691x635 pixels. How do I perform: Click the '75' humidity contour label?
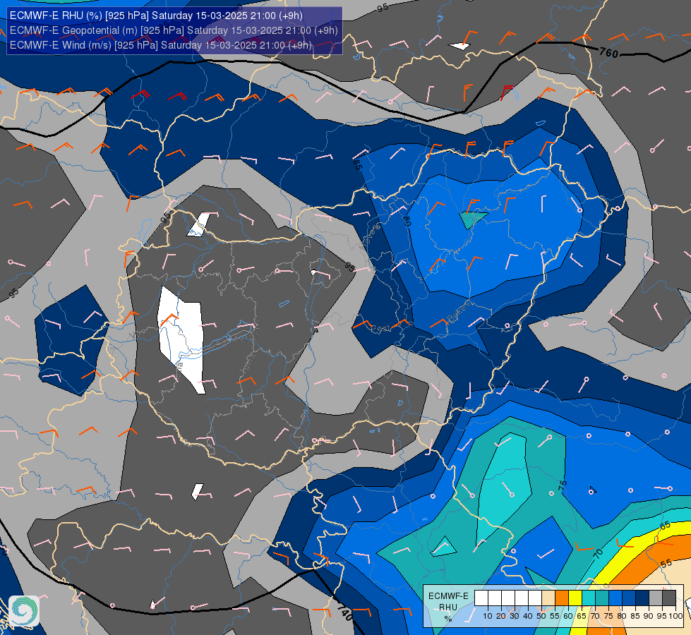coord(563,485)
